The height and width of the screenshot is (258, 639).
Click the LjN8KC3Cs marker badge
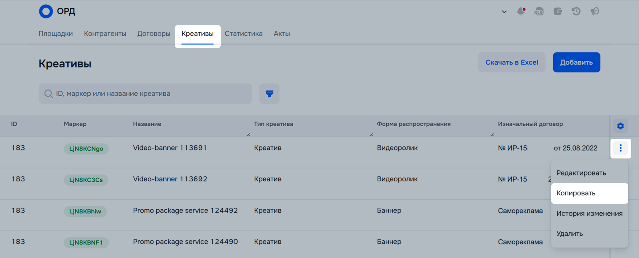tap(86, 180)
